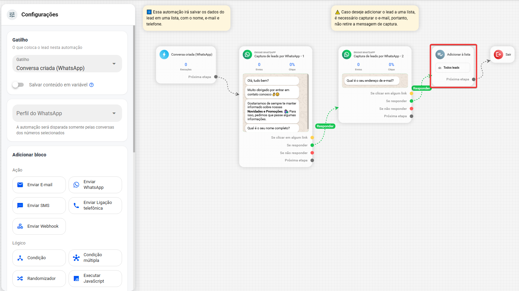Click Se clicar em algum link port on Captura - 2
519x291 pixels.
[412, 93]
